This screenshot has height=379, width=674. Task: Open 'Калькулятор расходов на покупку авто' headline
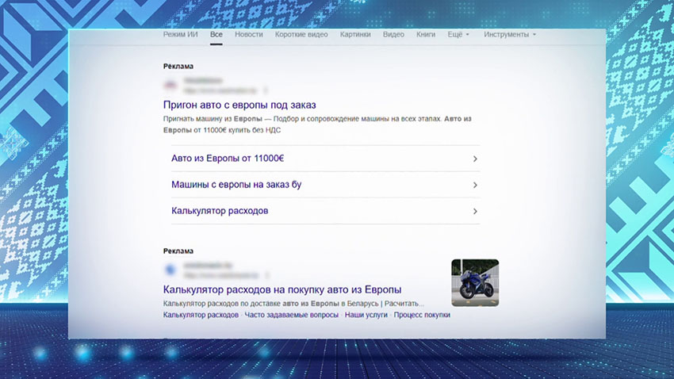pos(281,289)
